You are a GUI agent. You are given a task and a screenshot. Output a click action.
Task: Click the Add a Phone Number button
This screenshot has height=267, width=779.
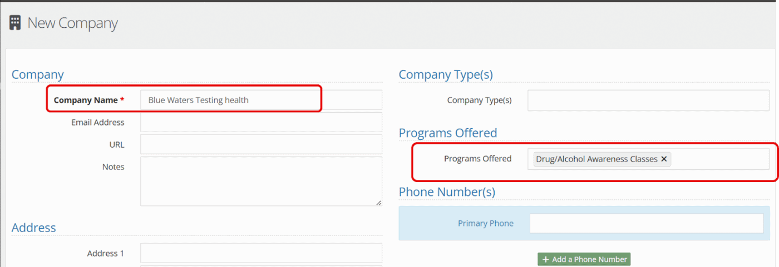tap(584, 259)
